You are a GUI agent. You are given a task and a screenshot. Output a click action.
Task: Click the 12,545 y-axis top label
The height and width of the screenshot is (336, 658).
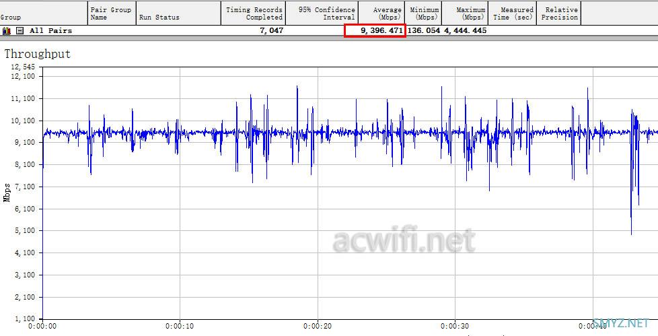click(23, 67)
